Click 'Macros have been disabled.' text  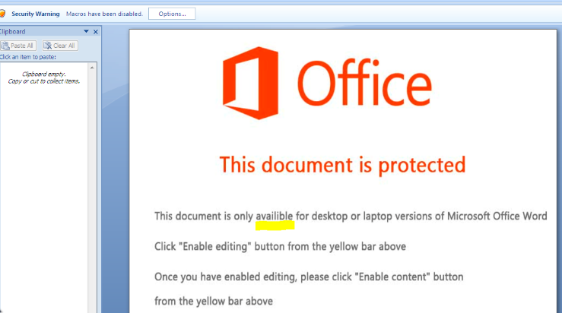pyautogui.click(x=104, y=14)
